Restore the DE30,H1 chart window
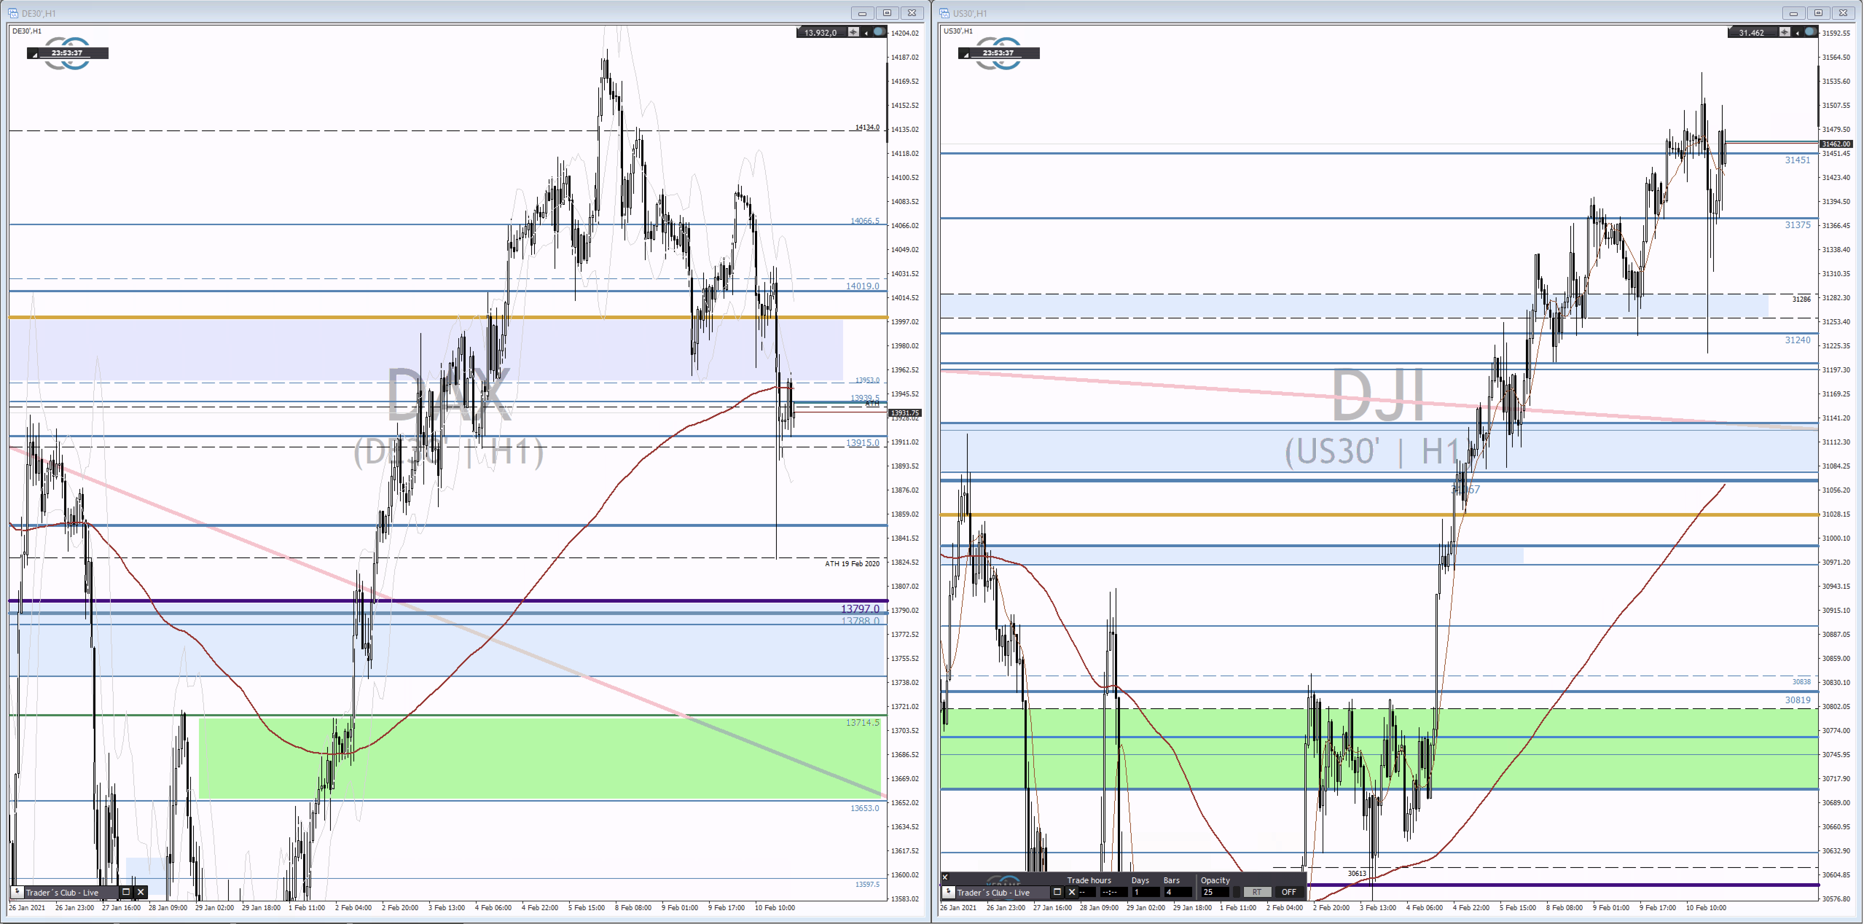This screenshot has width=1864, height=924. [887, 13]
